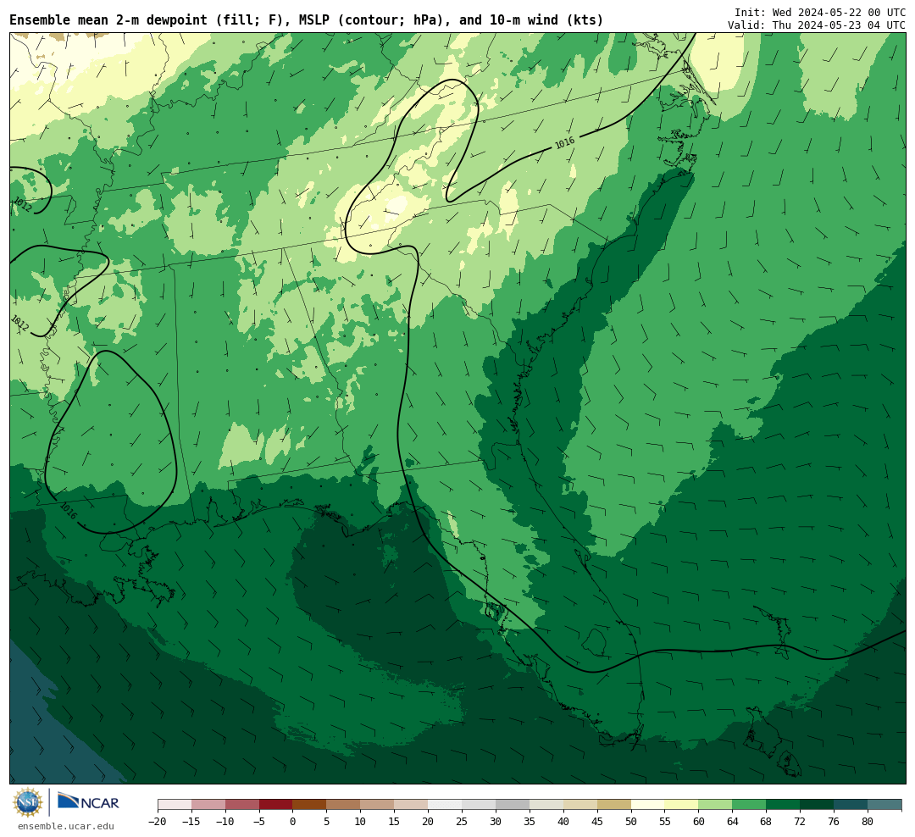Pick the dark red swatch between -5 and 0

coord(276,805)
